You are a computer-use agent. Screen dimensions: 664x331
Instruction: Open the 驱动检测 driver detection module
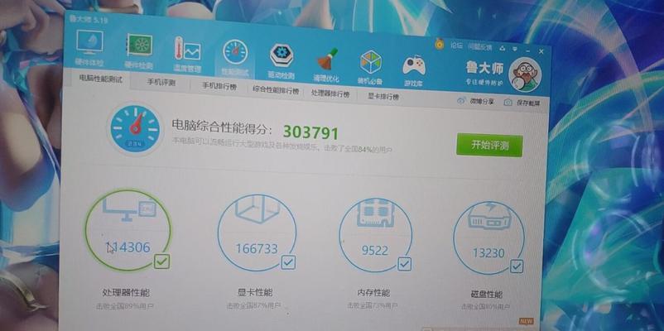(281, 61)
